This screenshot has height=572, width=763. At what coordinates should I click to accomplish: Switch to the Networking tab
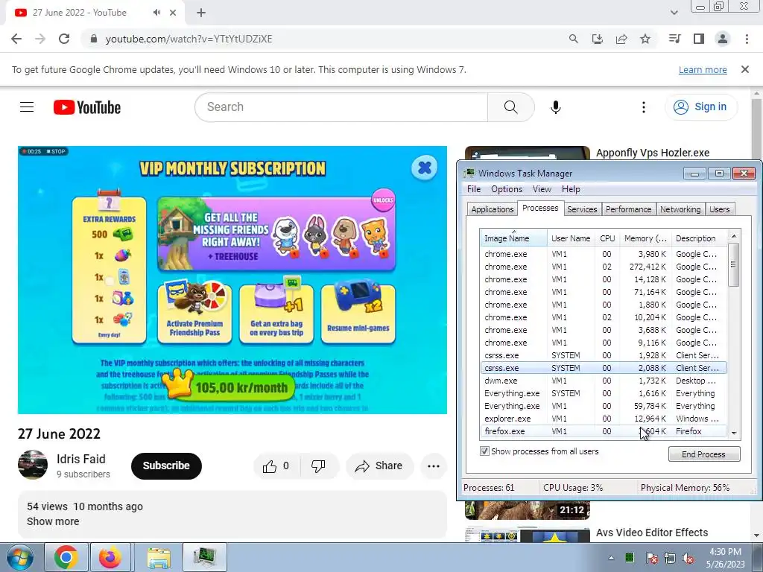680,209
